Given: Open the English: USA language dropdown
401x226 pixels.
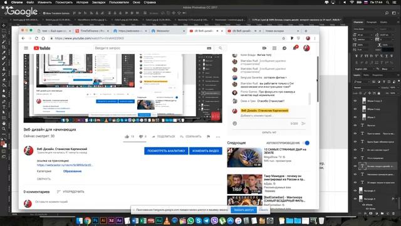Looking at the screenshot, I should click(365, 69).
